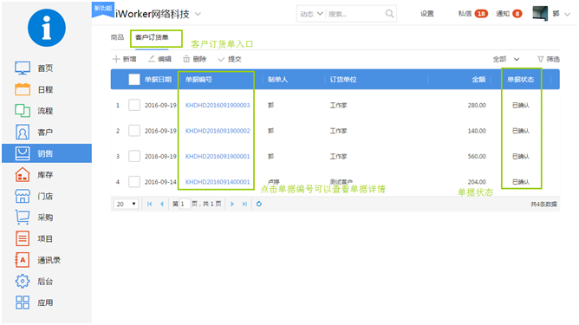579x325 pixels.
Task: Open the 后台 gear icon
Action: 23,281
